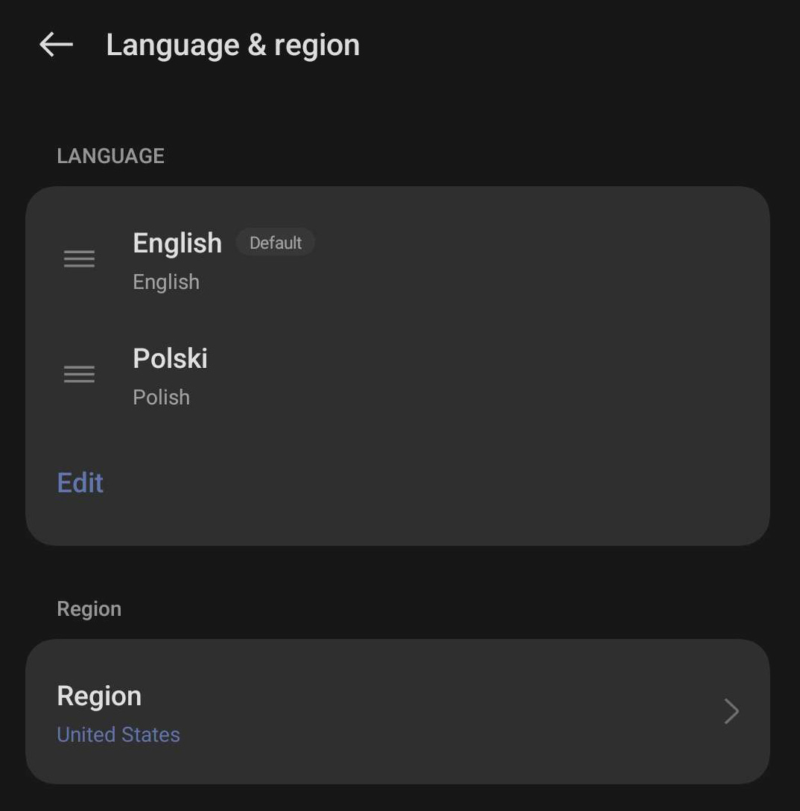Click the Language & region page title

point(232,45)
